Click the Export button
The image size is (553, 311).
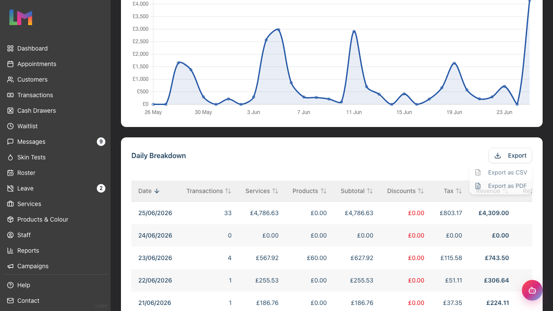point(510,155)
